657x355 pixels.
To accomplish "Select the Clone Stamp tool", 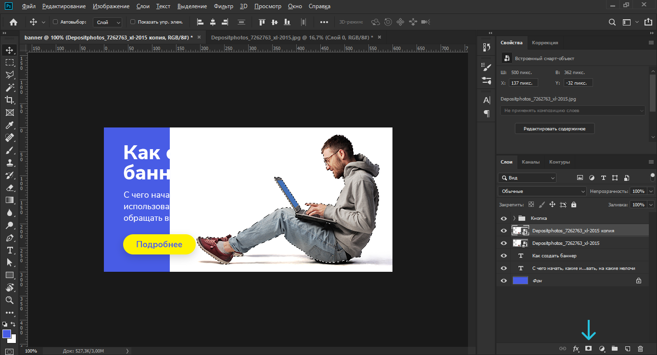I will [x=9, y=163].
